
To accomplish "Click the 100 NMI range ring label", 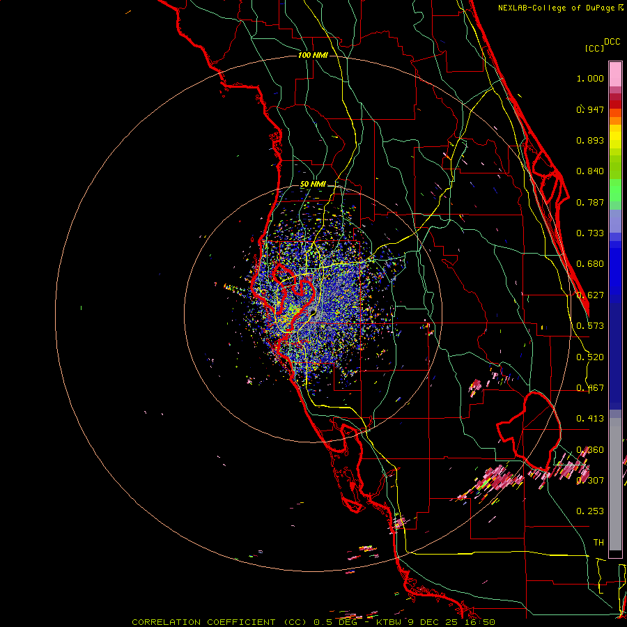I will click(313, 55).
